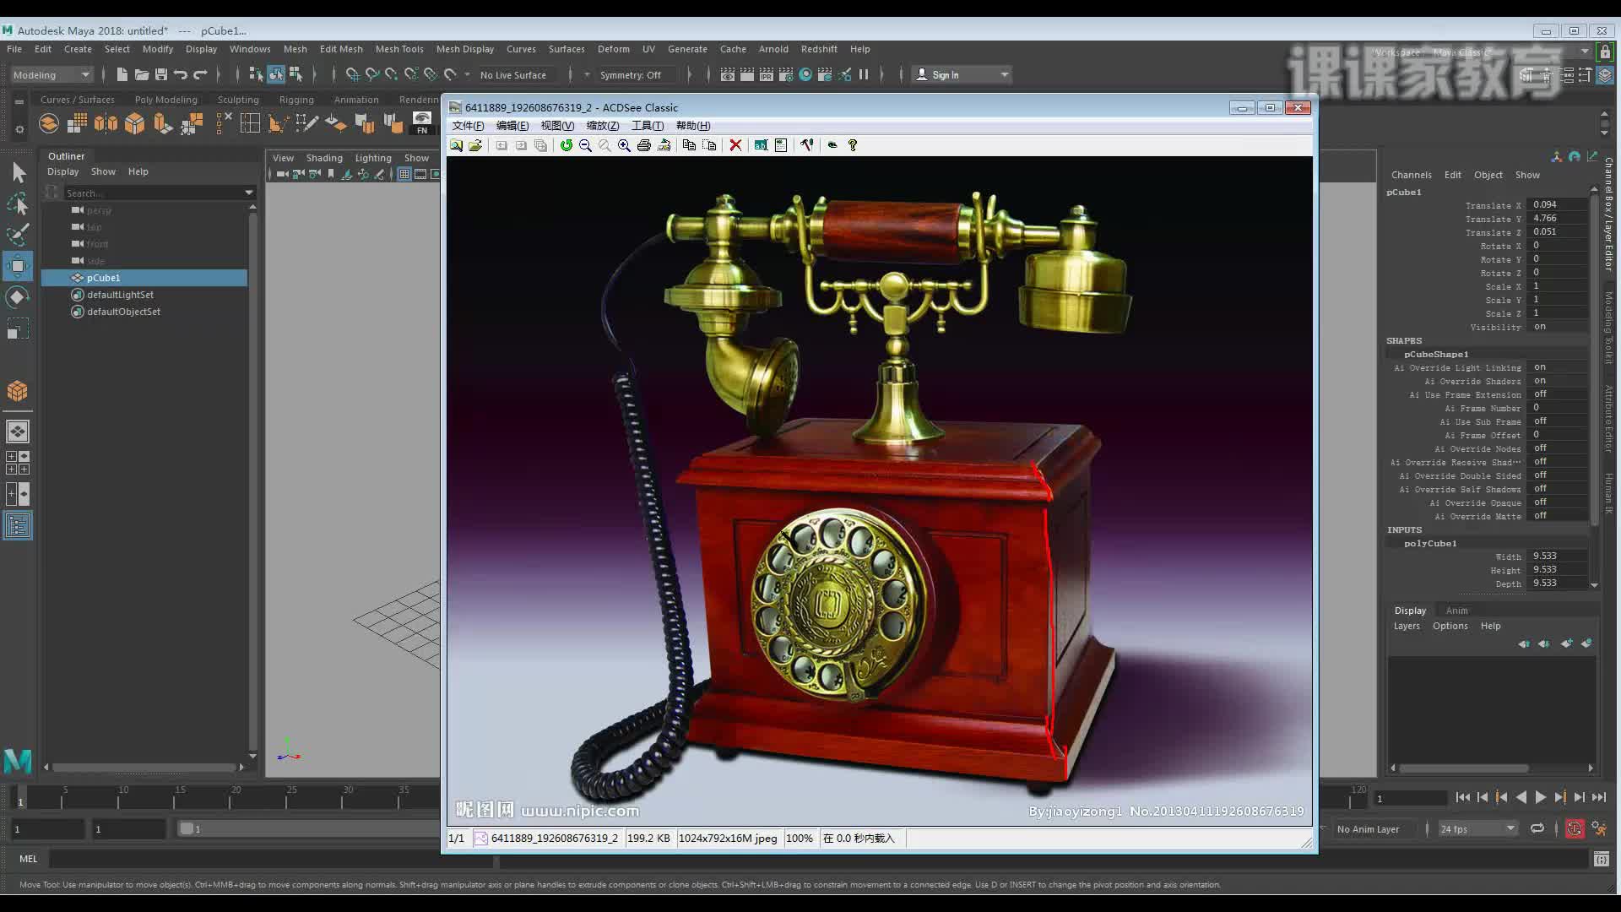
Task: Open the Modeling menu set dropdown
Action: (x=52, y=75)
